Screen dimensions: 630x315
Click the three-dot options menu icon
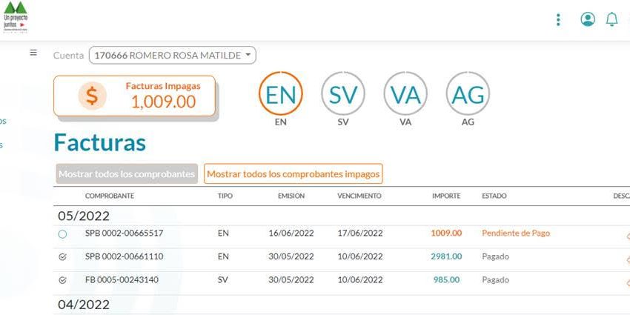(558, 20)
